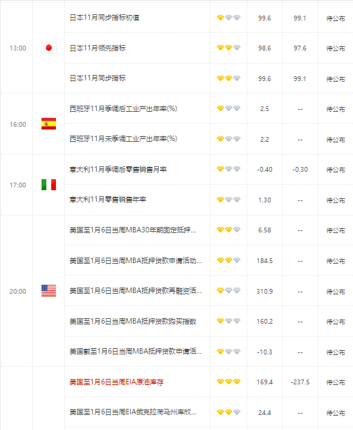Click previous value 2.2
The width and height of the screenshot is (353, 430).
point(264,139)
